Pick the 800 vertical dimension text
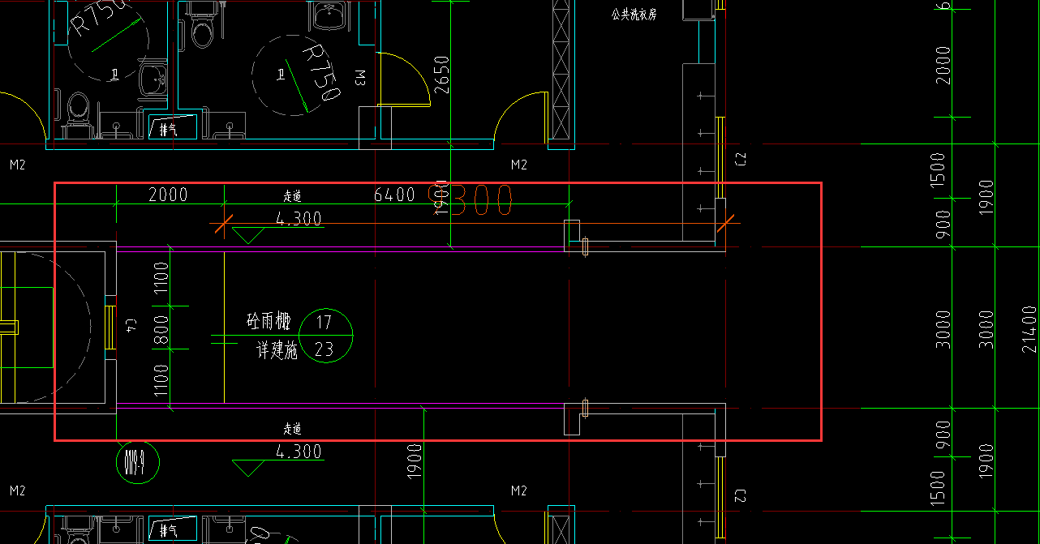 click(x=161, y=328)
